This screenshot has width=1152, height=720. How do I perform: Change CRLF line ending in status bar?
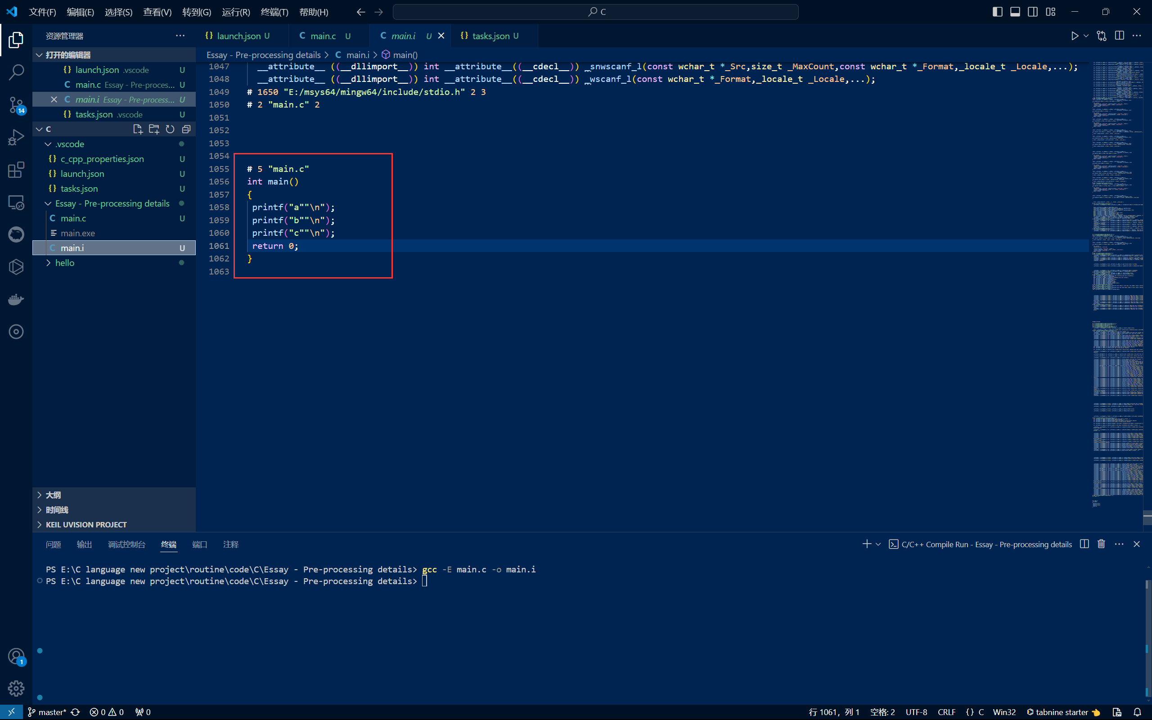point(946,712)
